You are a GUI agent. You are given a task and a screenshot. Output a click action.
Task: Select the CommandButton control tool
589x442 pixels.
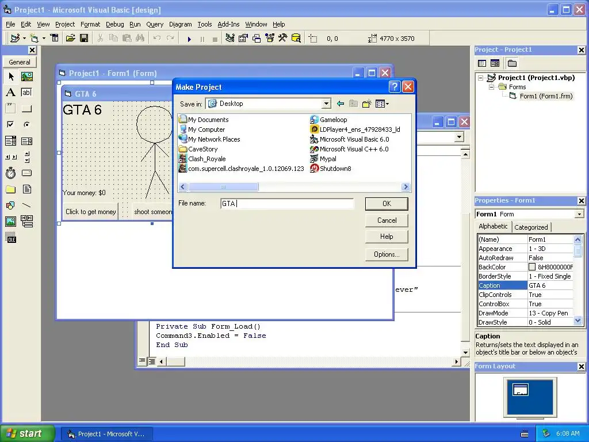click(x=26, y=109)
